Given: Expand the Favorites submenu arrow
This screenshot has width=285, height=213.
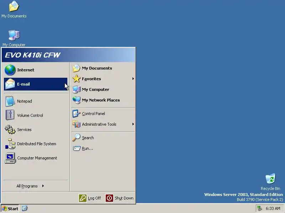Looking at the screenshot, I should [x=133, y=79].
